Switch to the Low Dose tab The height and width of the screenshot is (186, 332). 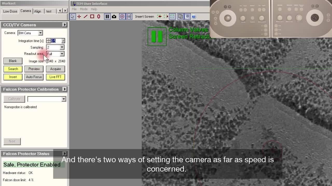pyautogui.click(x=10, y=11)
